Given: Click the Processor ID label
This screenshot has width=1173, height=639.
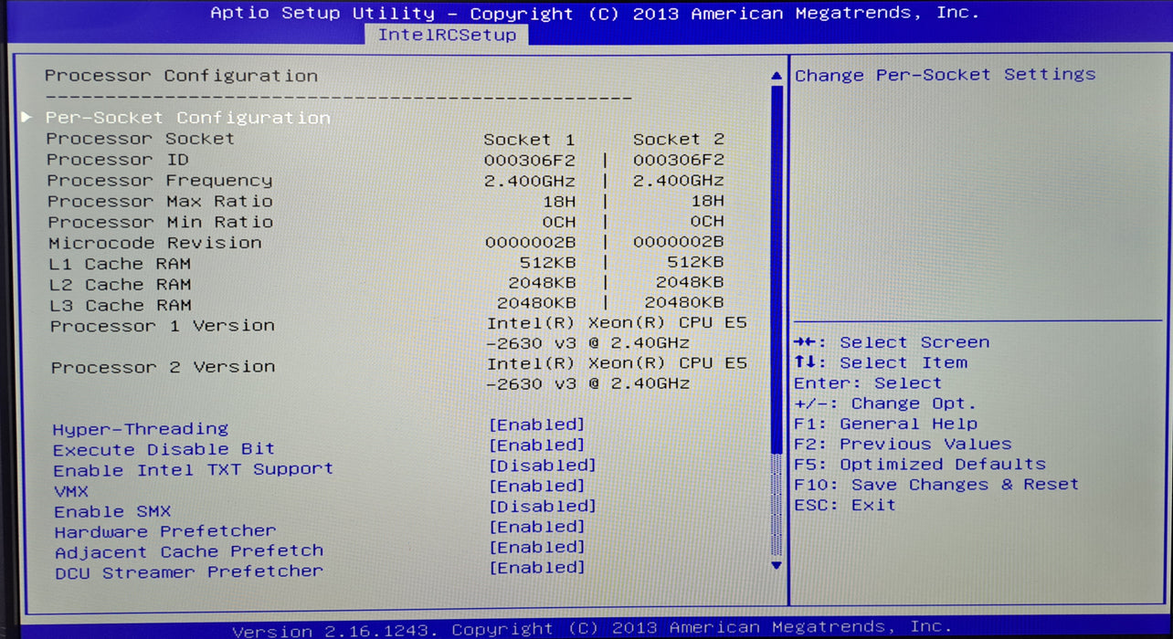Looking at the screenshot, I should (118, 160).
